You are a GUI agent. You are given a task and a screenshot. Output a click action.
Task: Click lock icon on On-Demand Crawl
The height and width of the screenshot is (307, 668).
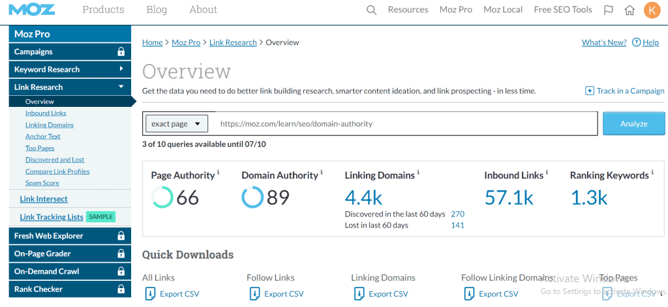coord(121,271)
